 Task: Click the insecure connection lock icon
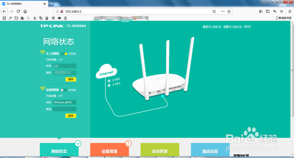pyautogui.click(x=62, y=11)
